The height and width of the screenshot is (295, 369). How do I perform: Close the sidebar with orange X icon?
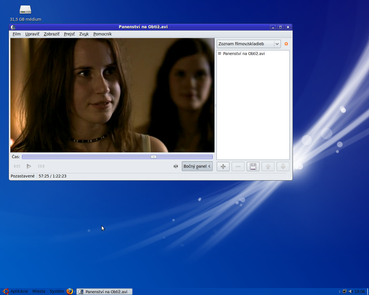286,44
